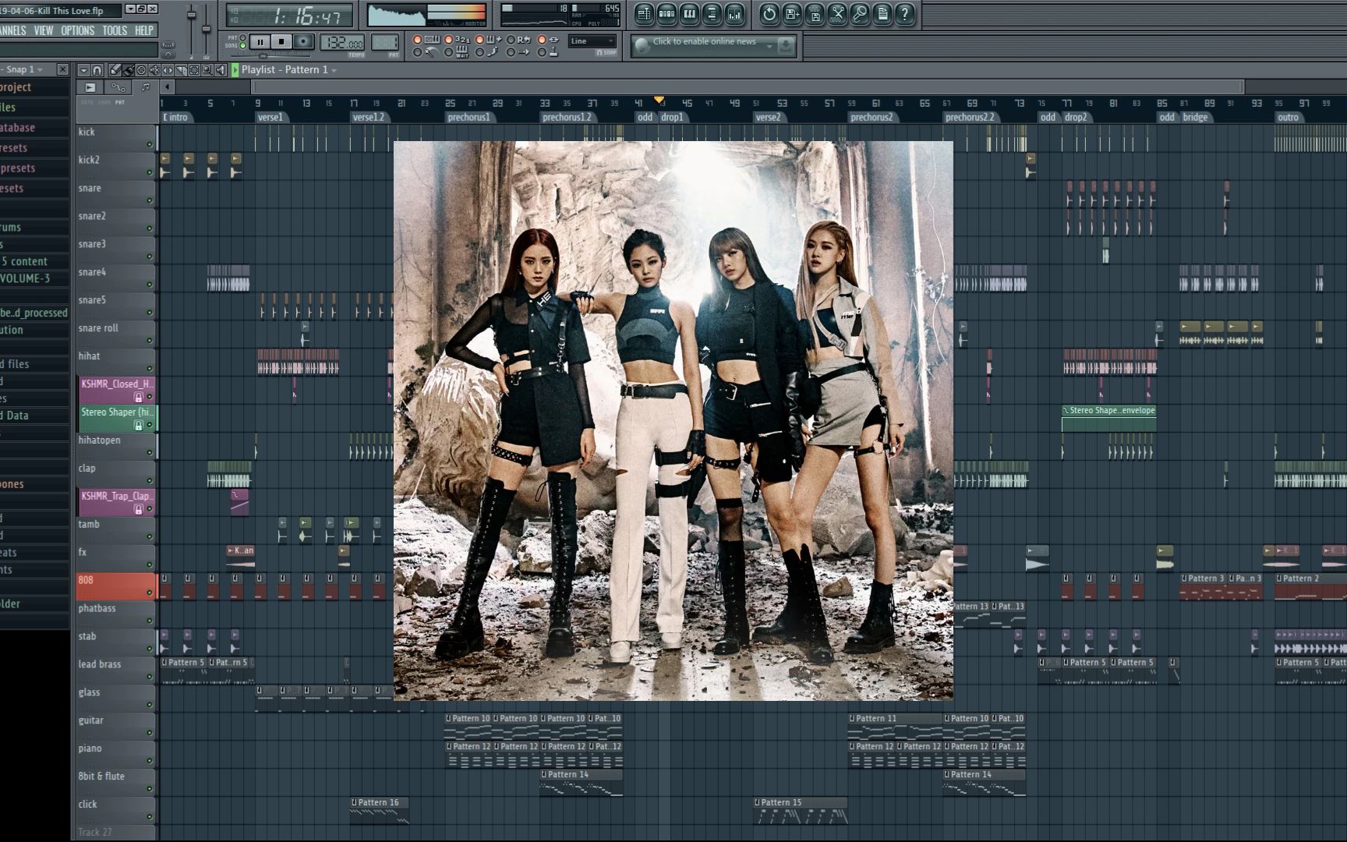Toggle the step editing mode option
The height and width of the screenshot is (842, 1347).
480,52
